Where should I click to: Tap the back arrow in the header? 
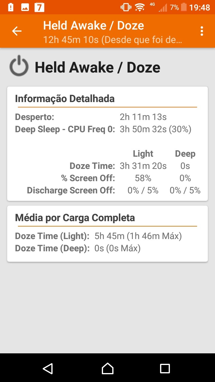point(17,31)
